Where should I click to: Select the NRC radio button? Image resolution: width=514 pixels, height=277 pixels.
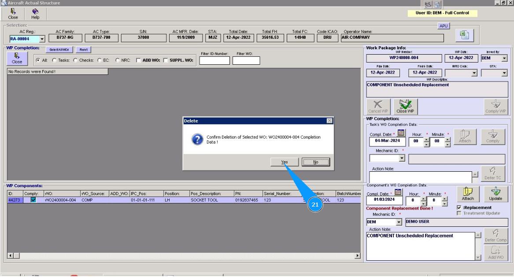tap(117, 60)
